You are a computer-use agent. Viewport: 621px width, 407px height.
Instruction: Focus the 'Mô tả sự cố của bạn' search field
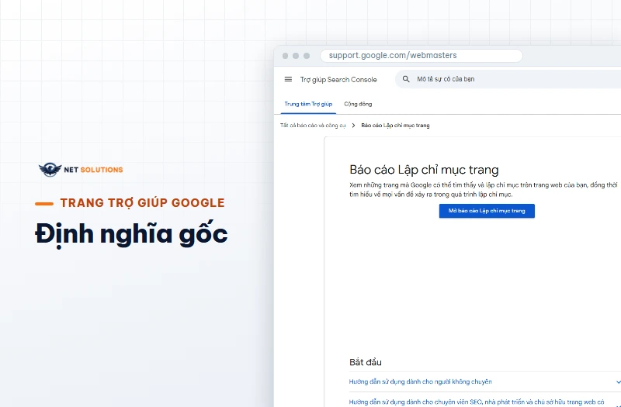point(508,79)
